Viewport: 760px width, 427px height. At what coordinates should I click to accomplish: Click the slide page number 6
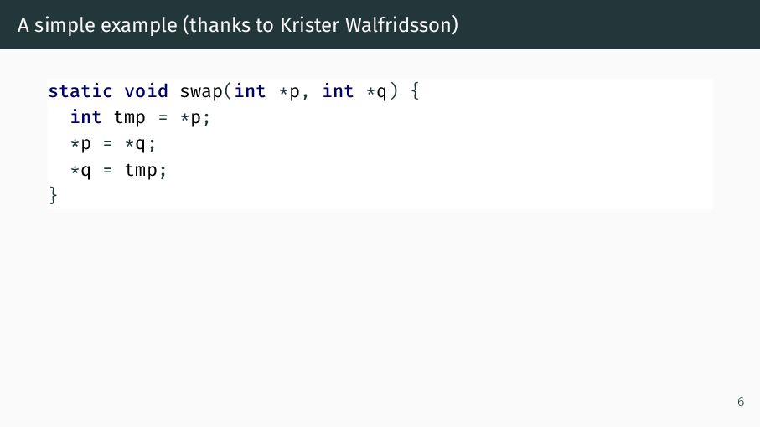click(x=741, y=402)
